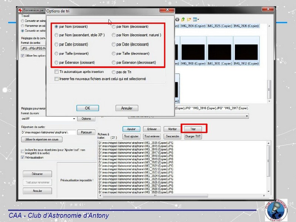Click the back arrow navigation icon

(178, 19)
